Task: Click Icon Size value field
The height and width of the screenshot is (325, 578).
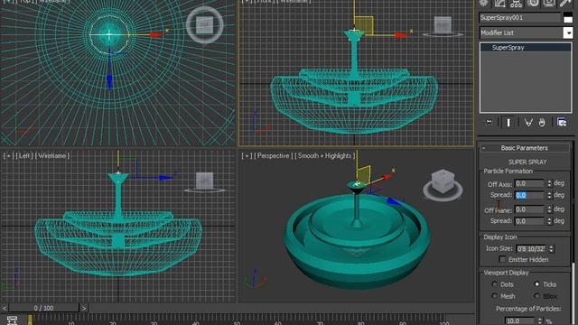Action: (x=531, y=249)
